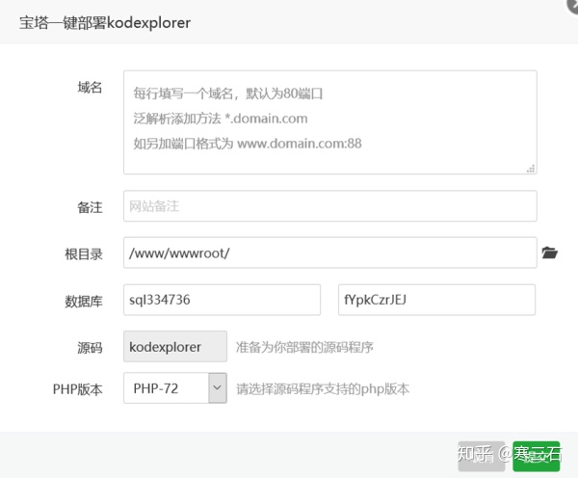
Task: Open folder browser icon beside root directory
Action: 549,252
